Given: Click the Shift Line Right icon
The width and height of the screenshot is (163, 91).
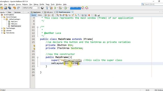Looking at the screenshot, I should click(x=85, y=15).
